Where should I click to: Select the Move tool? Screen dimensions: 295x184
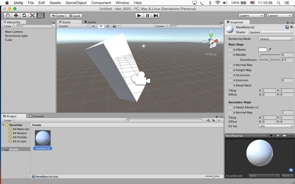pos(16,16)
